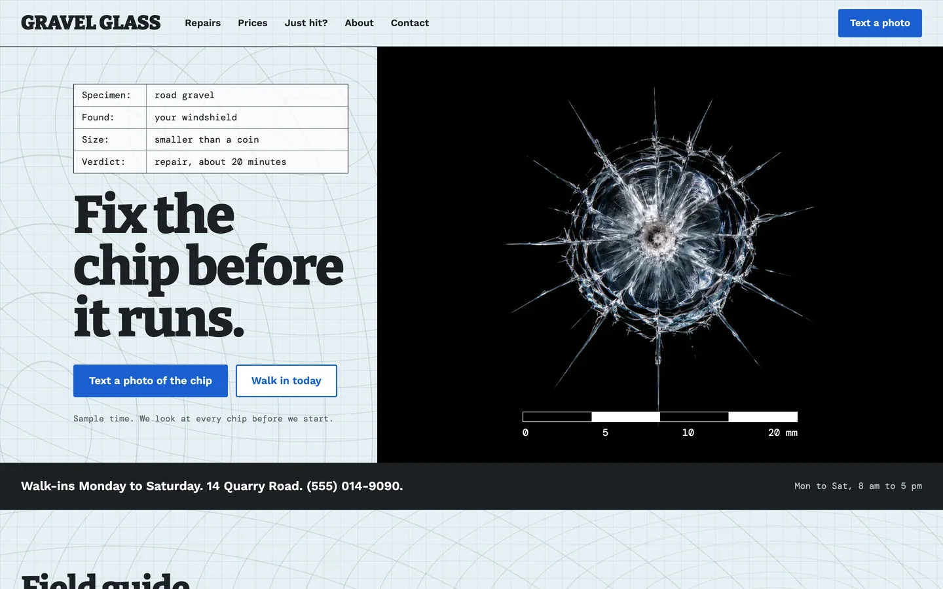Click the 'Field guide' heading
The image size is (943, 589).
pos(105,581)
